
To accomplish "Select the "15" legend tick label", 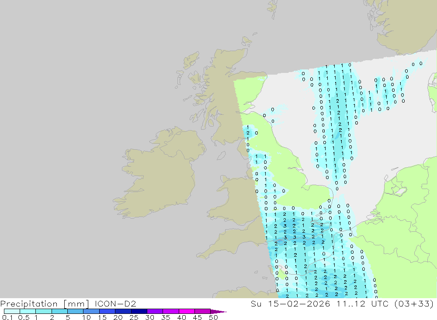I will [102, 317].
